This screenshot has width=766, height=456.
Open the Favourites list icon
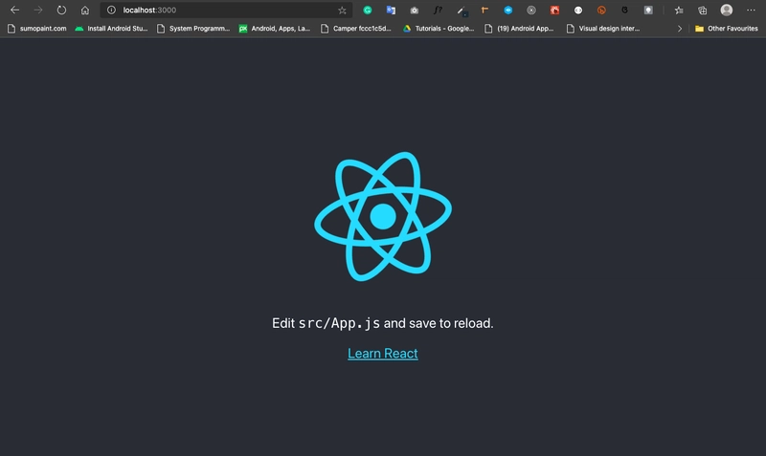point(679,11)
